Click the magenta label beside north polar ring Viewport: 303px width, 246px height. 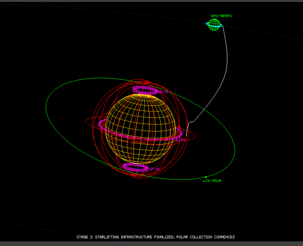[163, 92]
